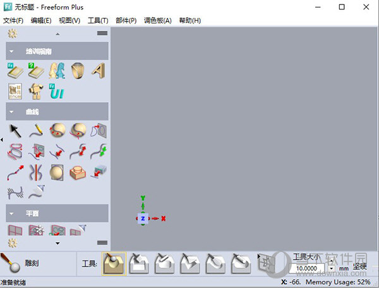Select the extend curve red arrow tool

click(x=15, y=173)
